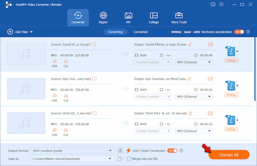Click the 00:00:30 output duration text

206,90
